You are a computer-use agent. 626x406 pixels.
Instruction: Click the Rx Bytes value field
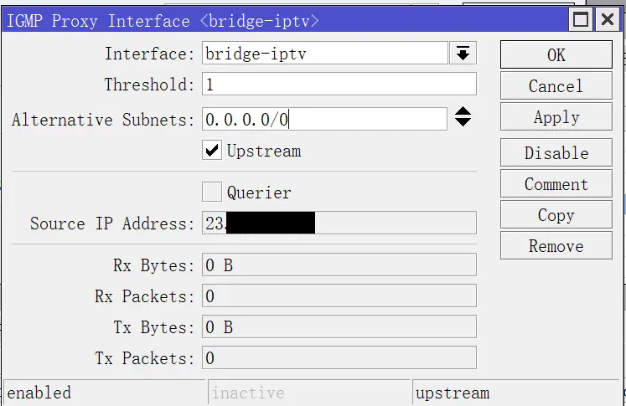pos(339,265)
